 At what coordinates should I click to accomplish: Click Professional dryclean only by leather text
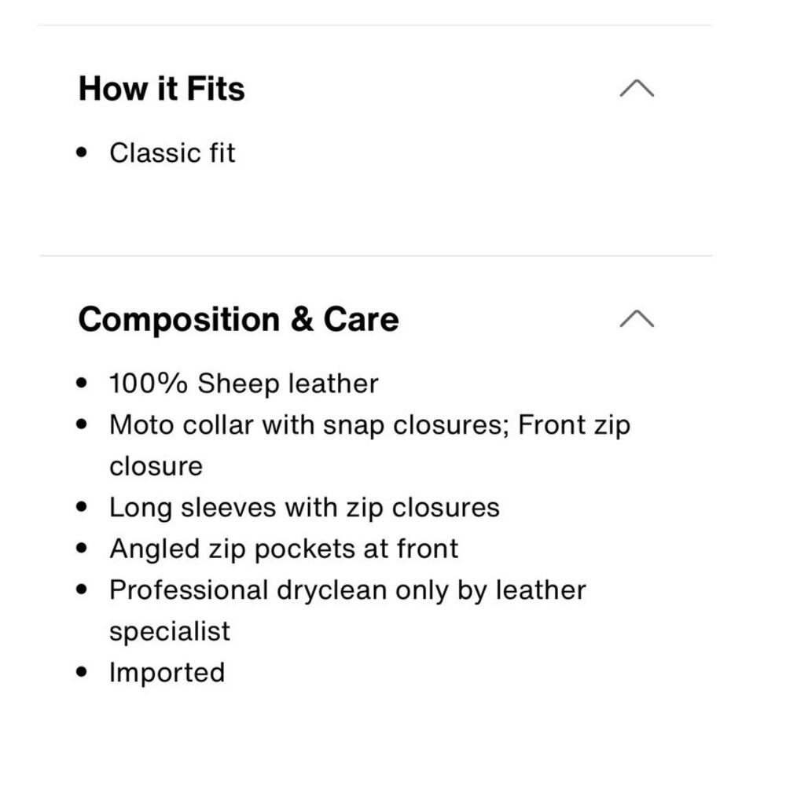coord(348,590)
